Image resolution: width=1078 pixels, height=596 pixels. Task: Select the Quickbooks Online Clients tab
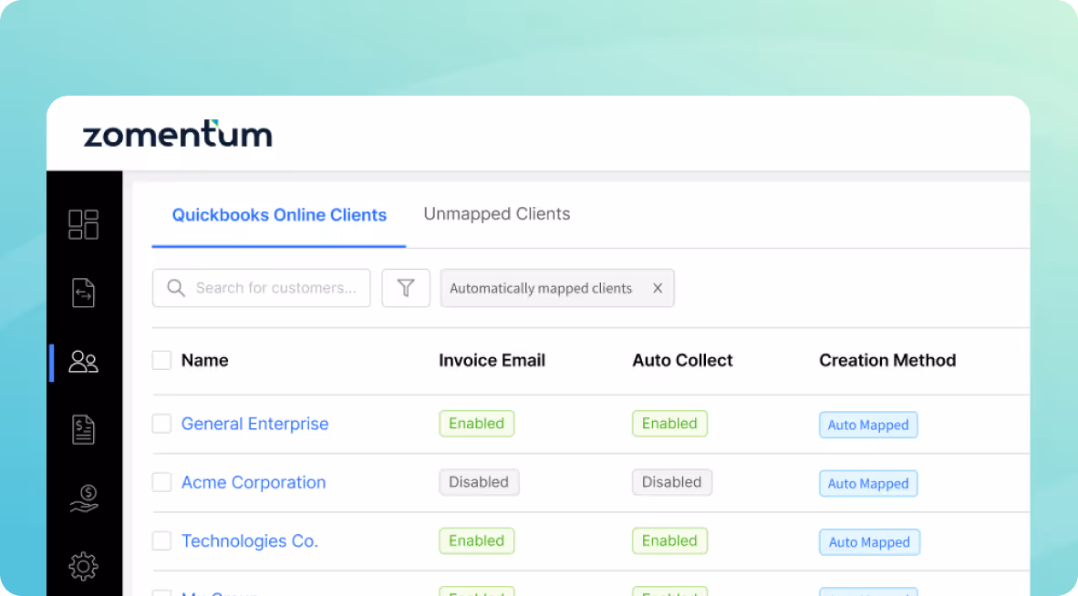278,214
